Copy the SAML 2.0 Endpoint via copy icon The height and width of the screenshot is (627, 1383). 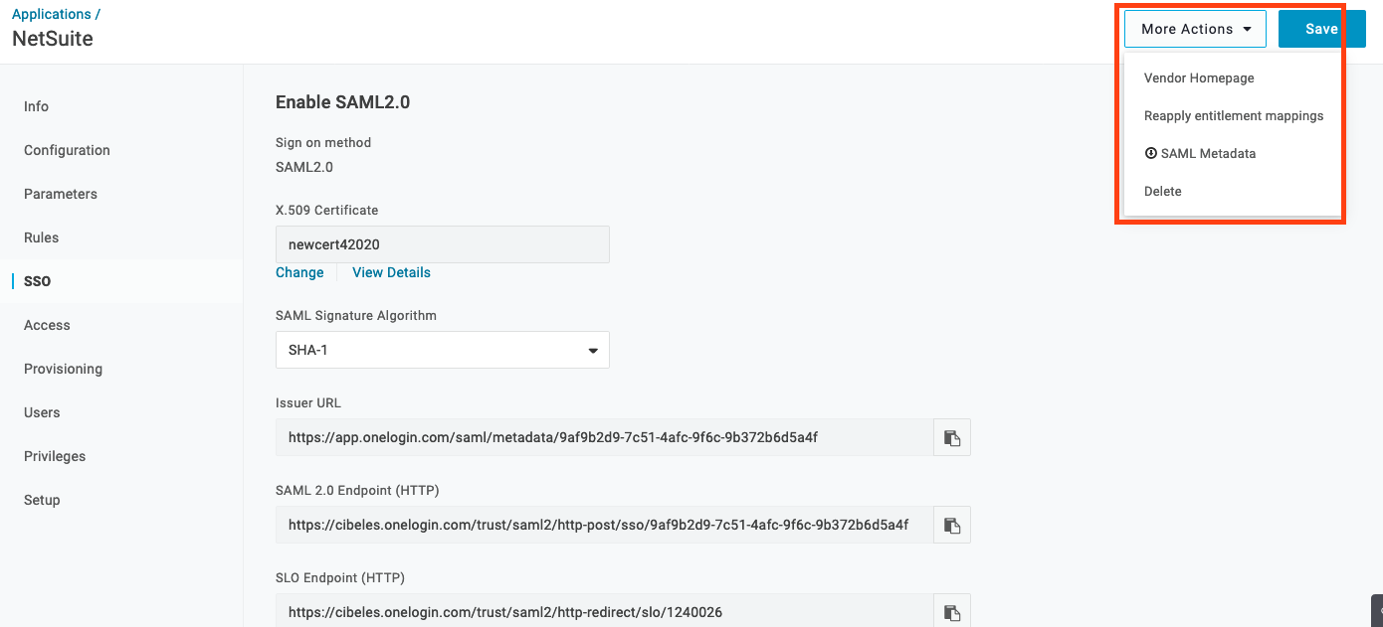point(951,525)
